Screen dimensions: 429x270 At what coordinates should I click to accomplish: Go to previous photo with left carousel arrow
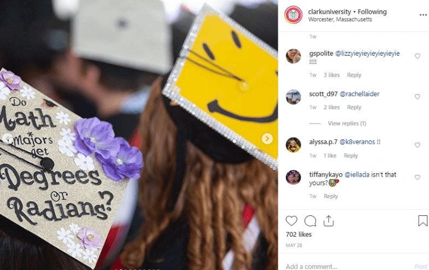click(7, 139)
